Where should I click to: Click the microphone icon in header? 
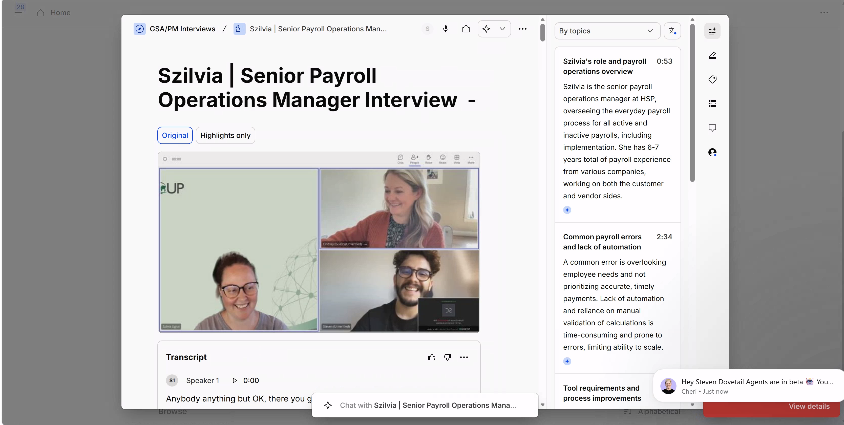click(x=446, y=29)
